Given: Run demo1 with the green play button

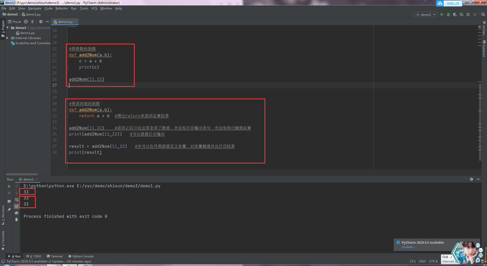Looking at the screenshot, I should [x=442, y=14].
